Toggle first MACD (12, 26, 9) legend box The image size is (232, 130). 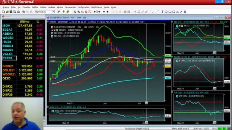[x=177, y=61]
